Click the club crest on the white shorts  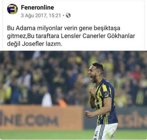coord(96,134)
